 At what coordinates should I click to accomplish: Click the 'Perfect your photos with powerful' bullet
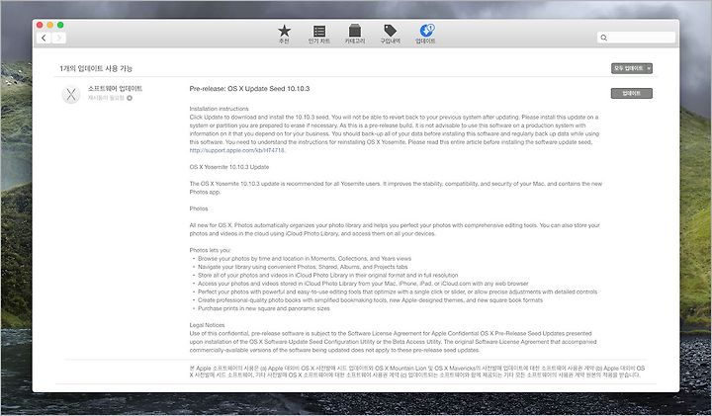398,291
